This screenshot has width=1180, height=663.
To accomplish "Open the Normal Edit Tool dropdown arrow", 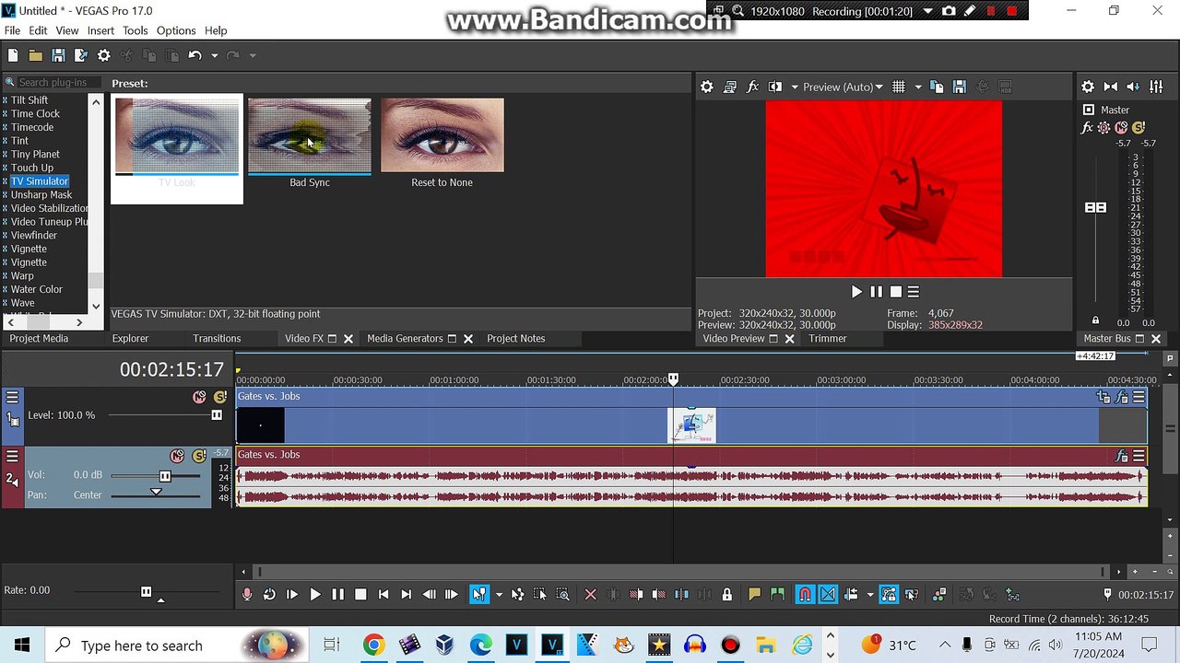I will (x=499, y=595).
